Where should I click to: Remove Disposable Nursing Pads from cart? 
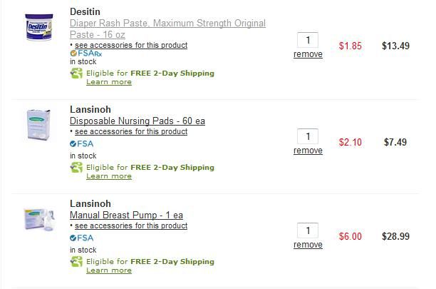pyautogui.click(x=308, y=151)
